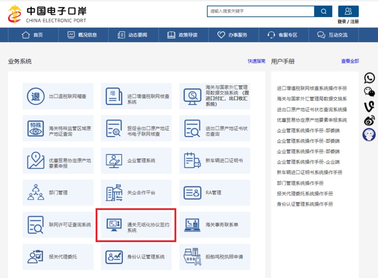This screenshot has height=278, width=378.
Task: Open 进口增值税联网核查系统 icon
Action: pos(114,96)
